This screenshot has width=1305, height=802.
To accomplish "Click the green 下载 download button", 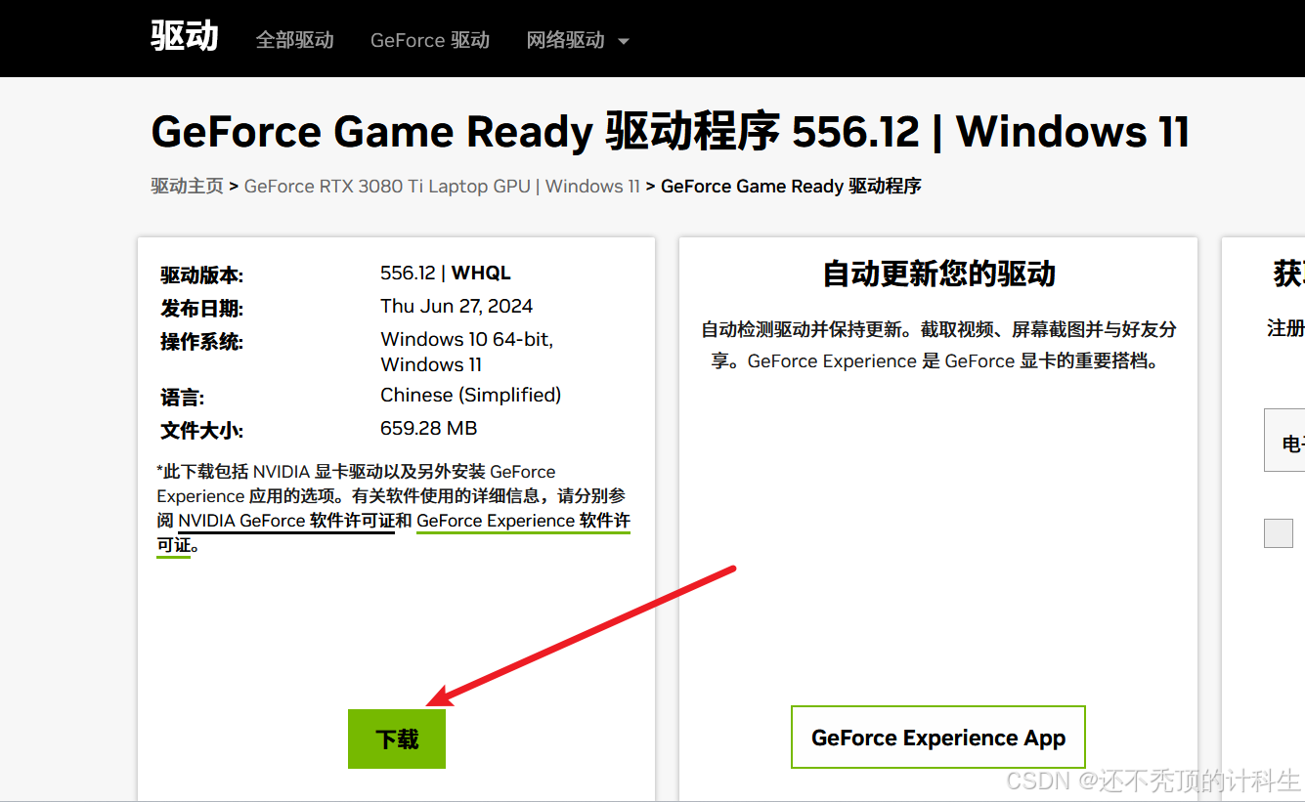I will 397,739.
